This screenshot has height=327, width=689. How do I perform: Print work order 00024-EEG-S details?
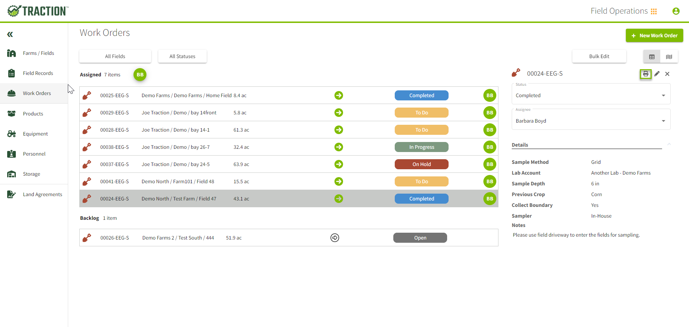646,74
